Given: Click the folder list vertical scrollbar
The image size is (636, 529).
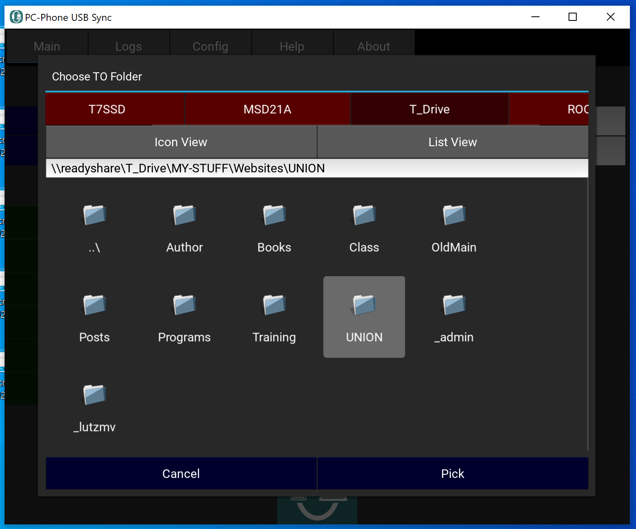Looking at the screenshot, I should coord(587,314).
